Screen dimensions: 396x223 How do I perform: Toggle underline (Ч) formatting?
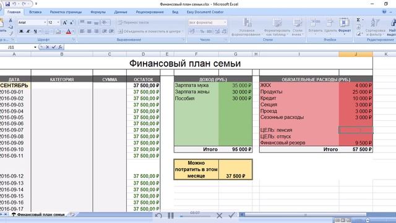(35, 32)
